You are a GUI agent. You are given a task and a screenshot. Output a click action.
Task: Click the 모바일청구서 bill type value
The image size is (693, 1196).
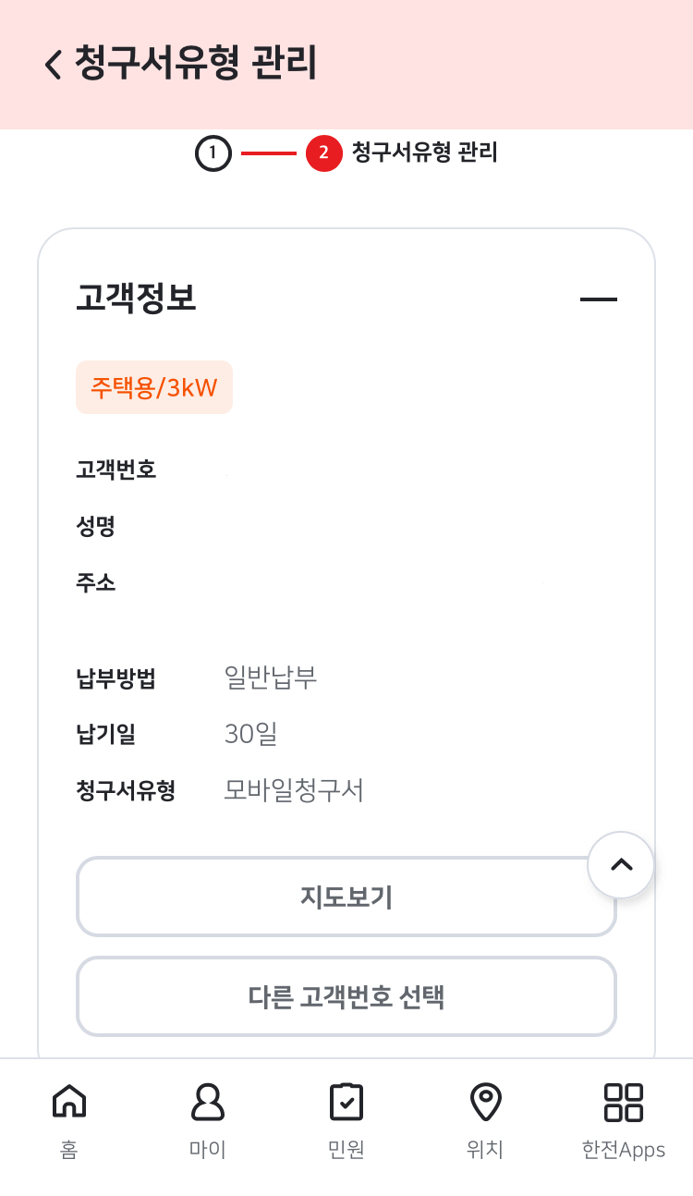(294, 790)
